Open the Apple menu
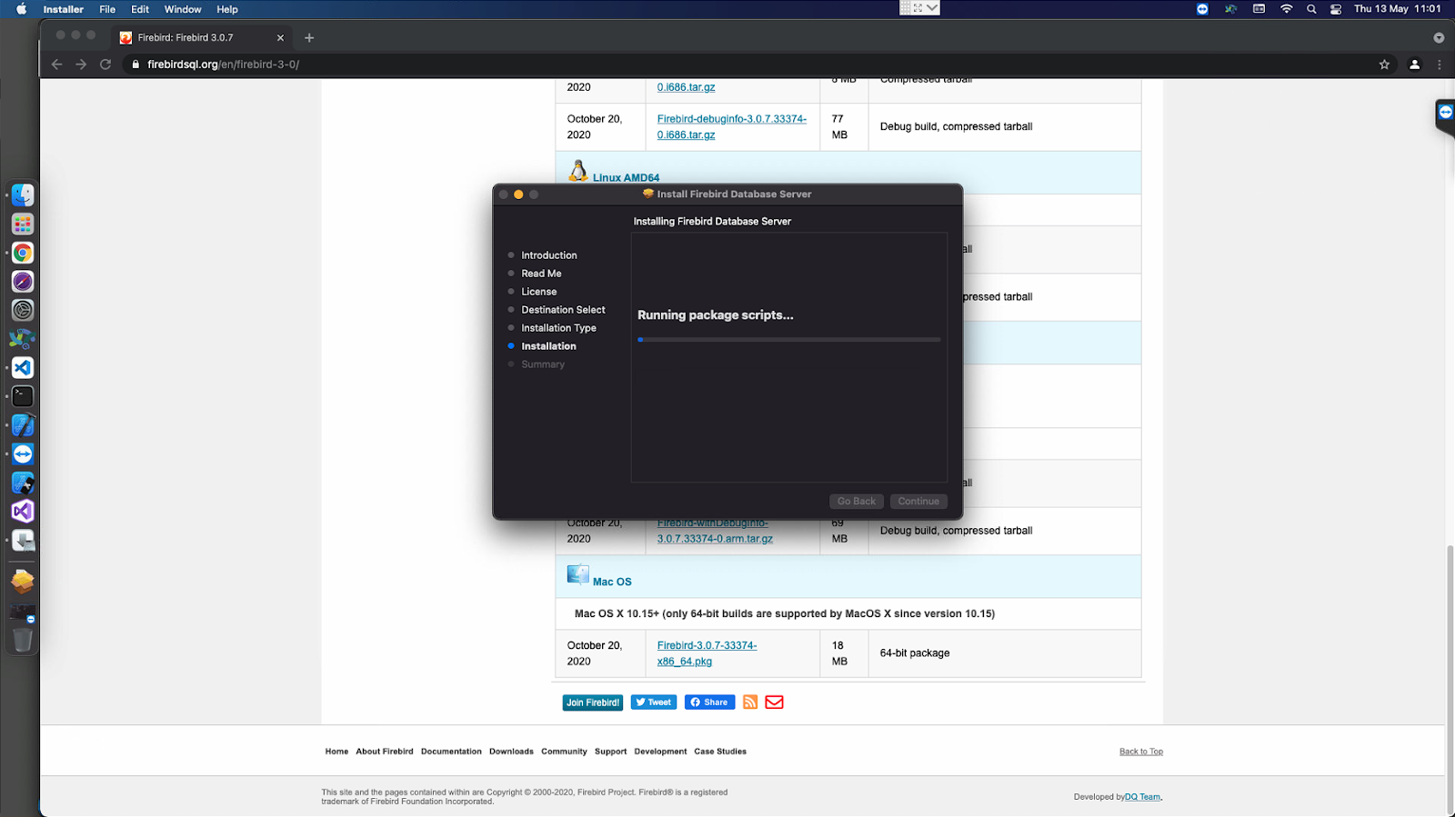Viewport: 1455px width, 817px height. point(21,9)
